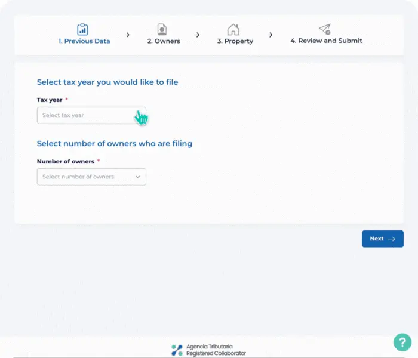
Task: Click the chevron between Owners and Property
Action: [x=198, y=35]
